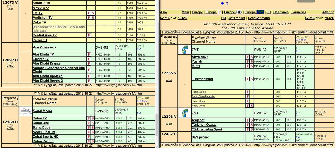Open the 3D navigation link
The image size is (335, 148).
click(x=269, y=12)
